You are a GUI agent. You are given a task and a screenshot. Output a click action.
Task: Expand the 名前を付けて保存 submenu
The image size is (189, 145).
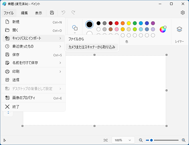(33, 63)
